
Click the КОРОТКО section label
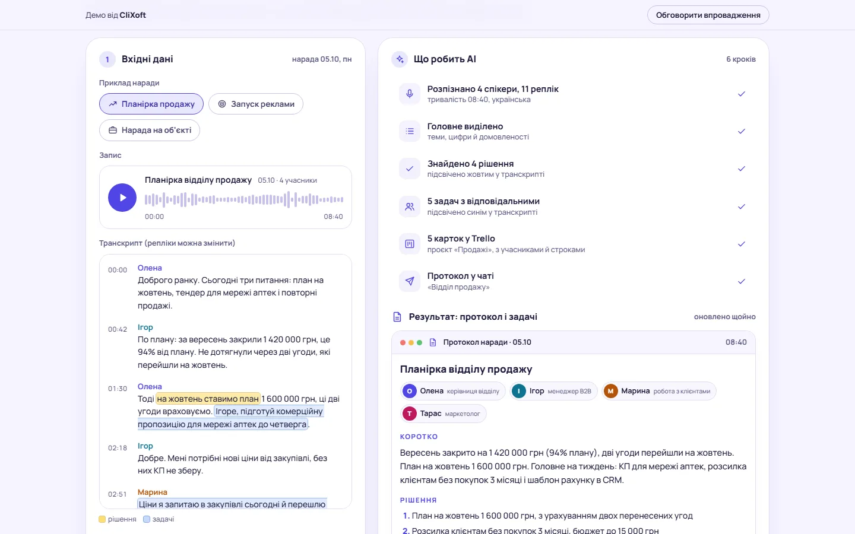[x=419, y=437]
